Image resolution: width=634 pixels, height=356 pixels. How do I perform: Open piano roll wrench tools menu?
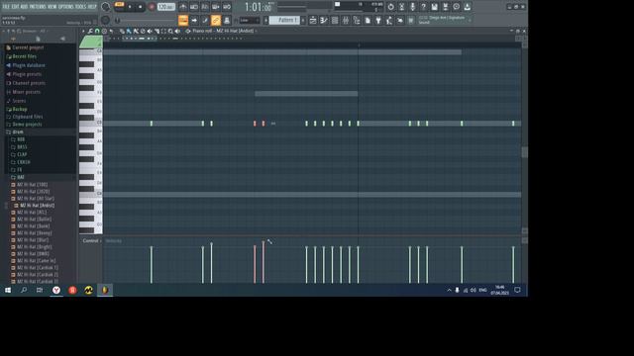[x=90, y=31]
